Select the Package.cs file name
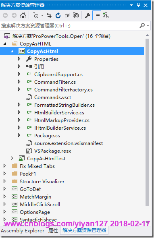Image resolution: width=154 pixels, height=238 pixels. pyautogui.click(x=47, y=136)
